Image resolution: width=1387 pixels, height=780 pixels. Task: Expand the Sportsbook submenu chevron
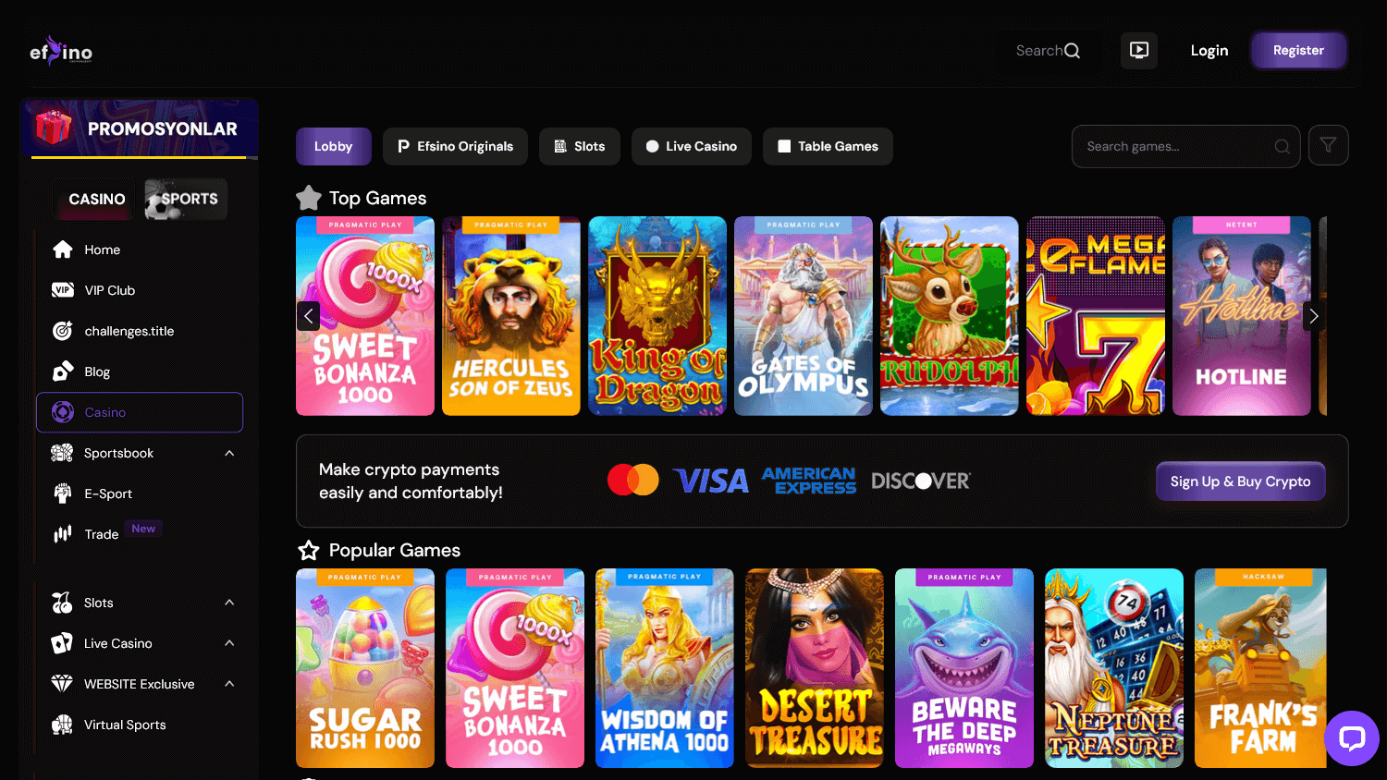point(229,453)
